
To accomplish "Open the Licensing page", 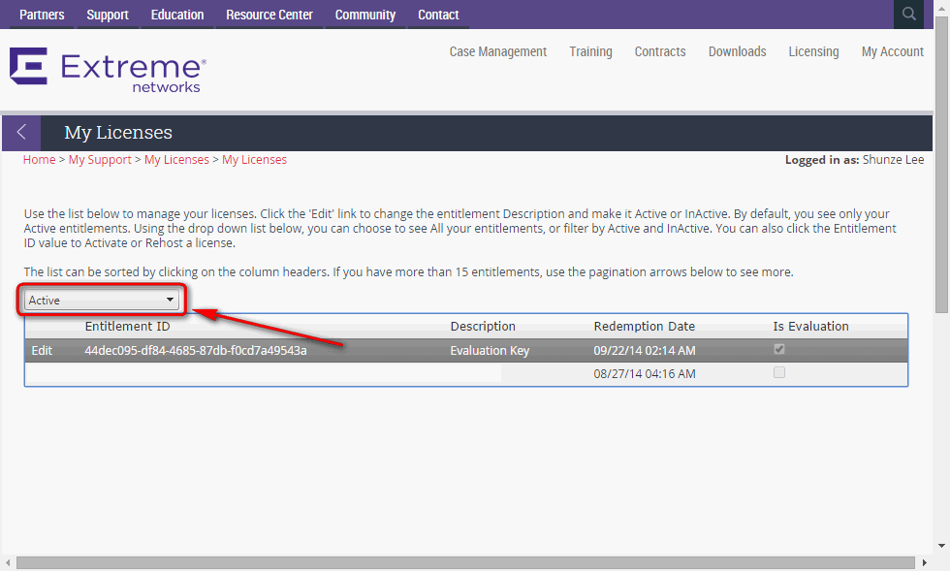I will coord(813,52).
